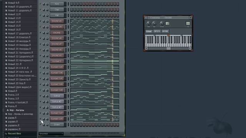Image resolution: width=246 pixels, height=138 pixels.
Task: Click the Sytrus #3 channel button
Action: (57, 107)
